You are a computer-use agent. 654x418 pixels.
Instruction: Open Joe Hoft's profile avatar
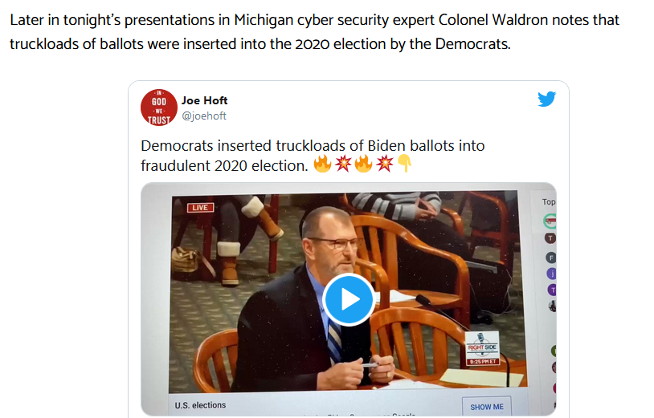(159, 108)
